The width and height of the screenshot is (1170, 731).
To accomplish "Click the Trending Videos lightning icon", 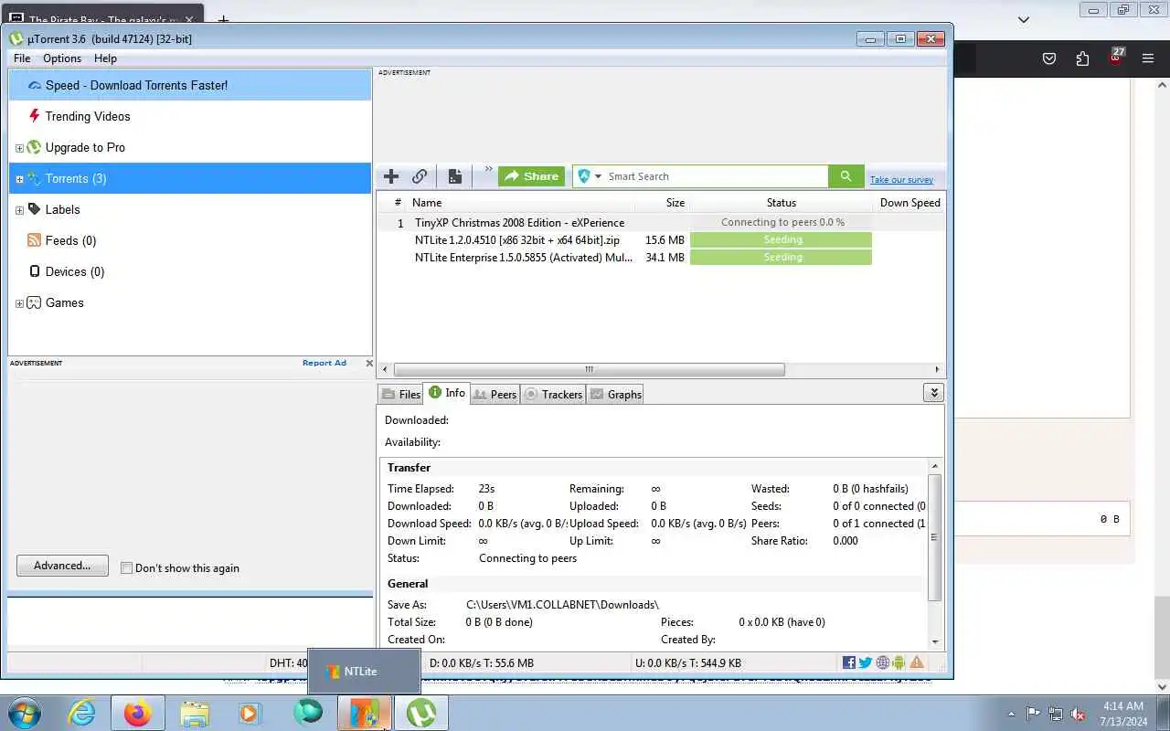I will click(34, 116).
